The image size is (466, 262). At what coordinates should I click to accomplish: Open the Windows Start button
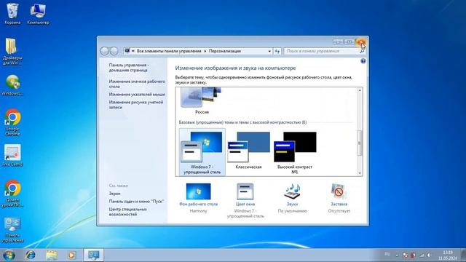tap(9, 255)
